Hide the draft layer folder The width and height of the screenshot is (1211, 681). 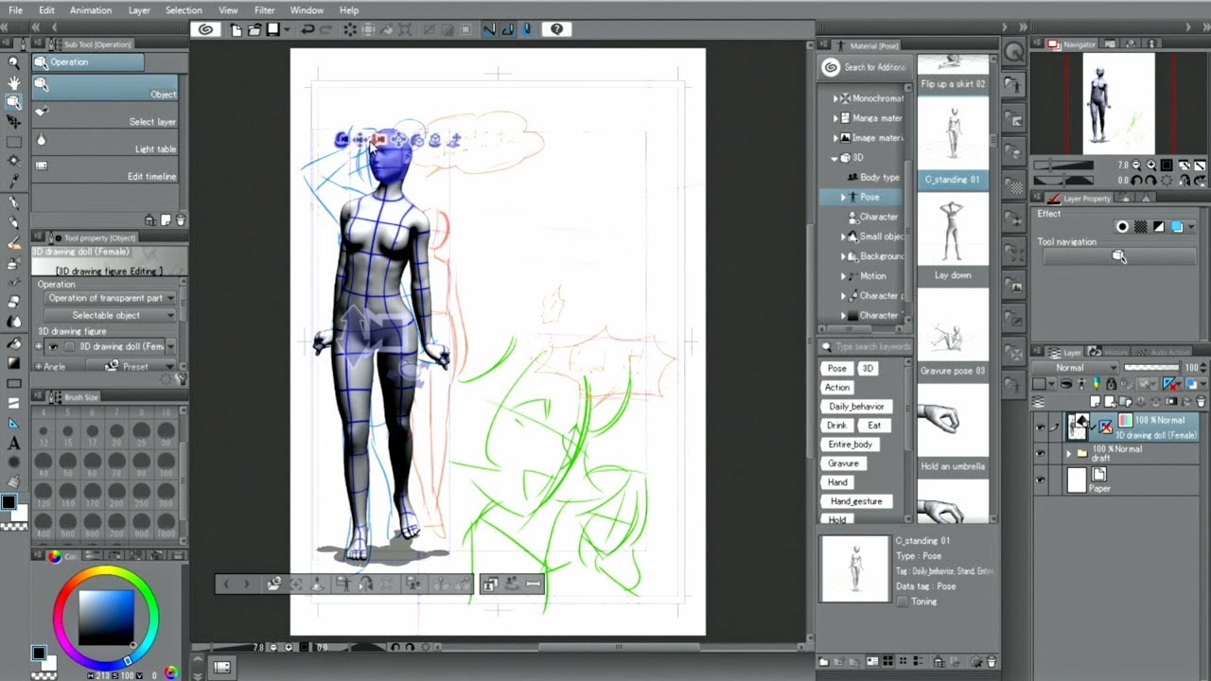click(x=1041, y=453)
